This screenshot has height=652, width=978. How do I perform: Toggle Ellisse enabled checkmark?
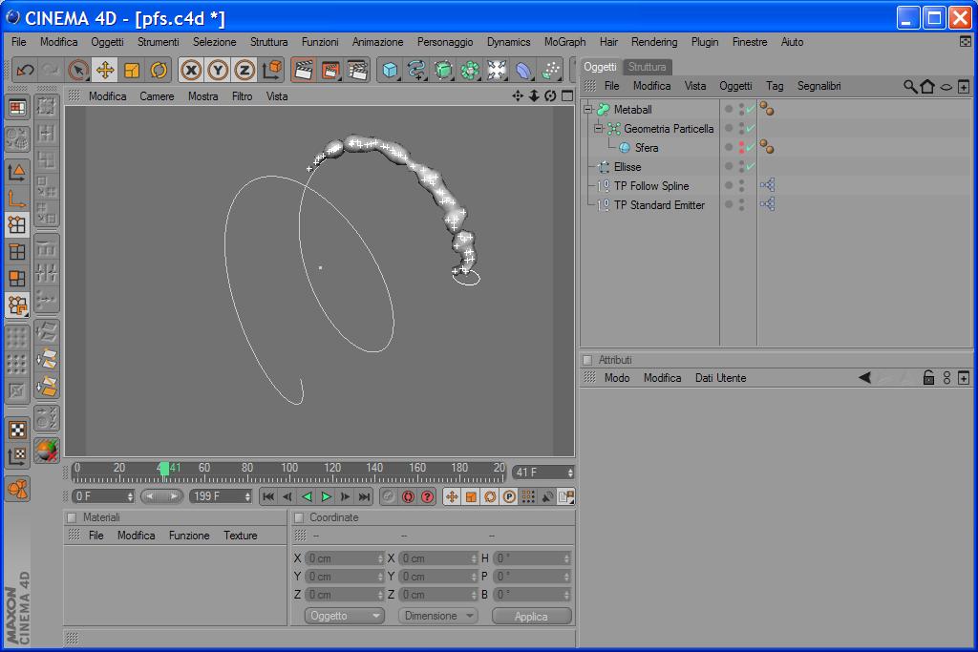751,167
